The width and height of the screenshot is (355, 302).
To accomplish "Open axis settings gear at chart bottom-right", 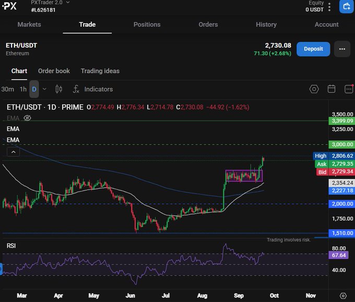I will pos(343,296).
